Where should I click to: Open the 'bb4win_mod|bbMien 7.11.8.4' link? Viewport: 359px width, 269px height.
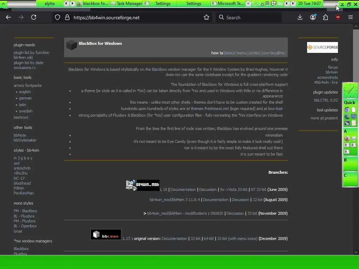(x=175, y=200)
